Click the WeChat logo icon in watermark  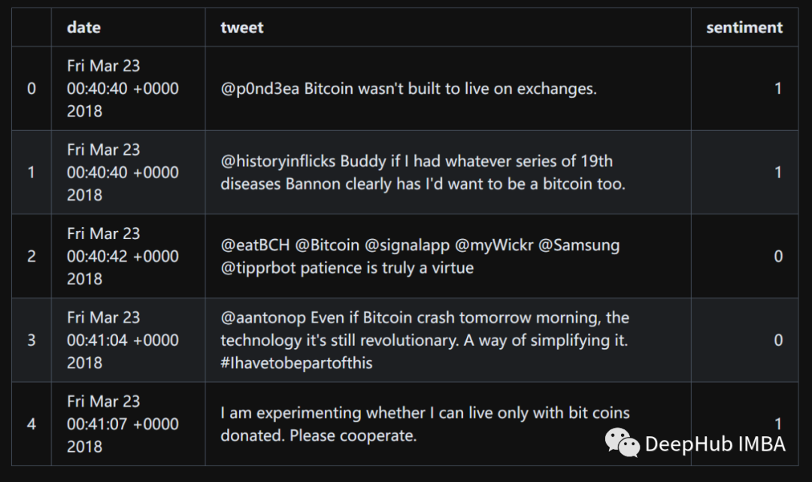pyautogui.click(x=622, y=443)
